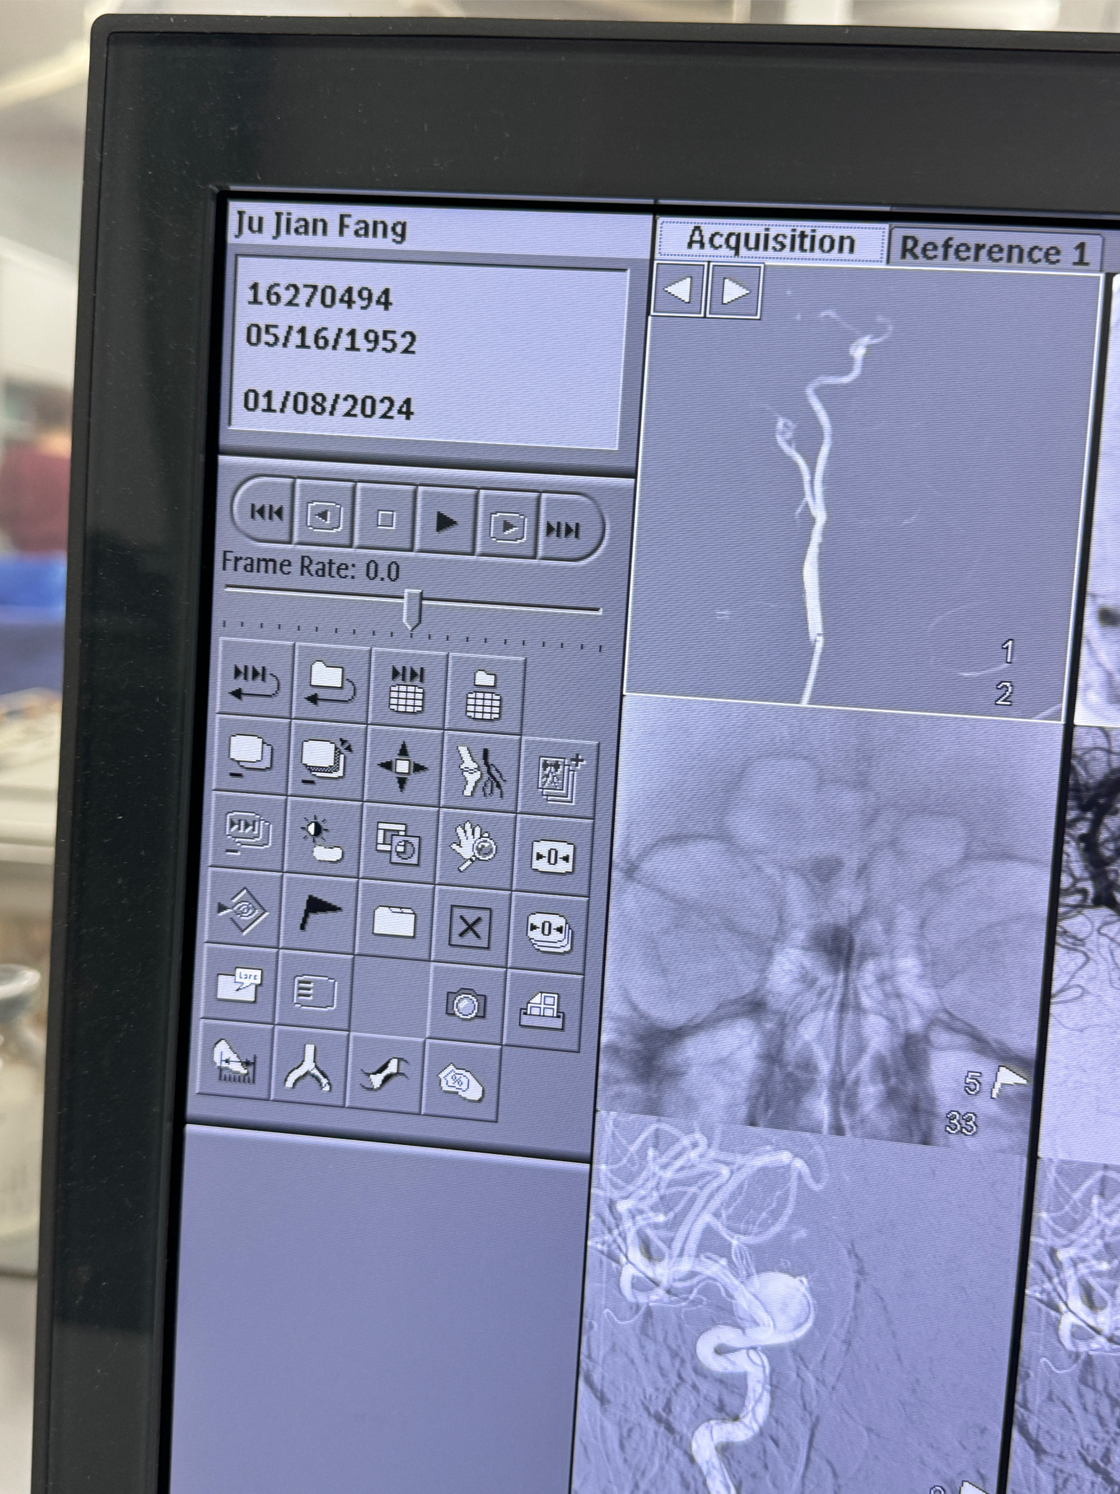This screenshot has width=1120, height=1494.
Task: Select the percent stenosis measurement icon
Action: 460,1081
